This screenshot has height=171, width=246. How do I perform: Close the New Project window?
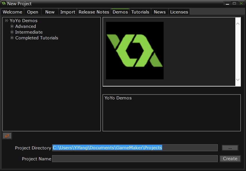pyautogui.click(x=241, y=3)
